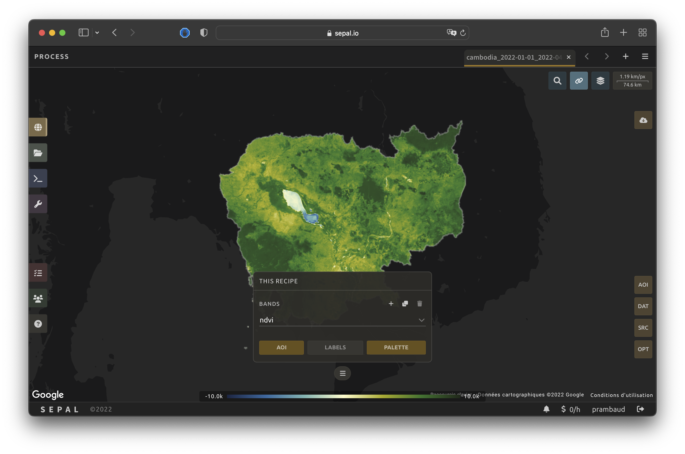This screenshot has width=685, height=454.
Task: Open the Files folder icon
Action: pyautogui.click(x=38, y=153)
